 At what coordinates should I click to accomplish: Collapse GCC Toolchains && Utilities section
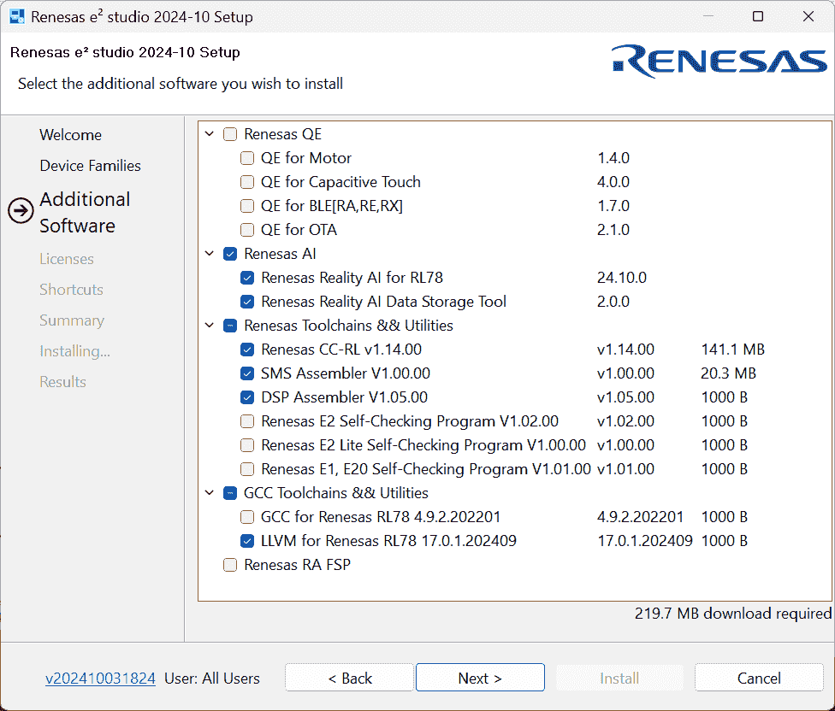coord(210,493)
